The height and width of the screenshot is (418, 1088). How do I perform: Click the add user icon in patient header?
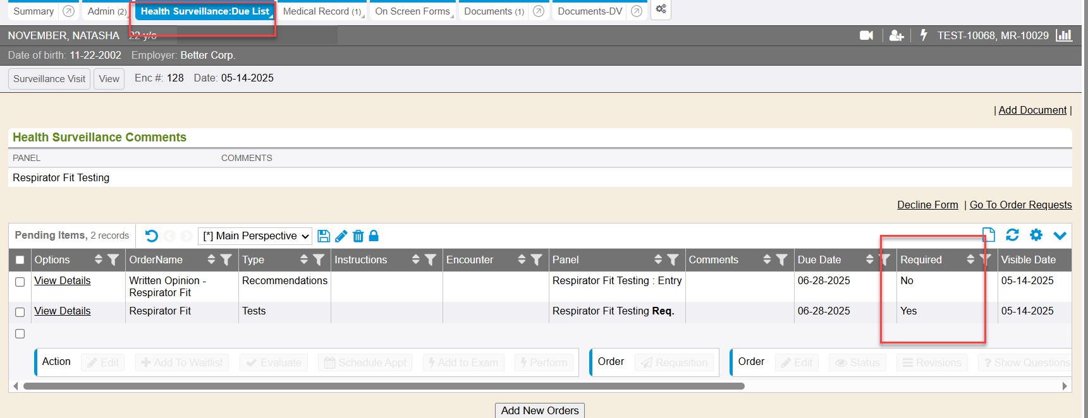pyautogui.click(x=896, y=35)
